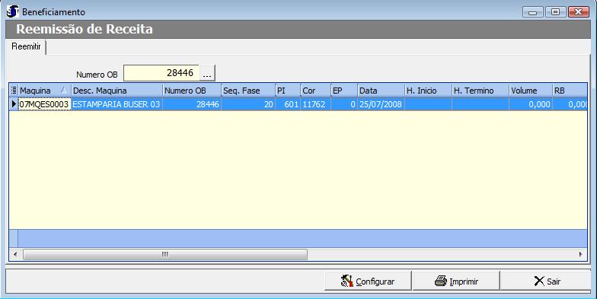597x299 pixels.
Task: Click the Beneficiamento window app icon
Action: (13, 12)
